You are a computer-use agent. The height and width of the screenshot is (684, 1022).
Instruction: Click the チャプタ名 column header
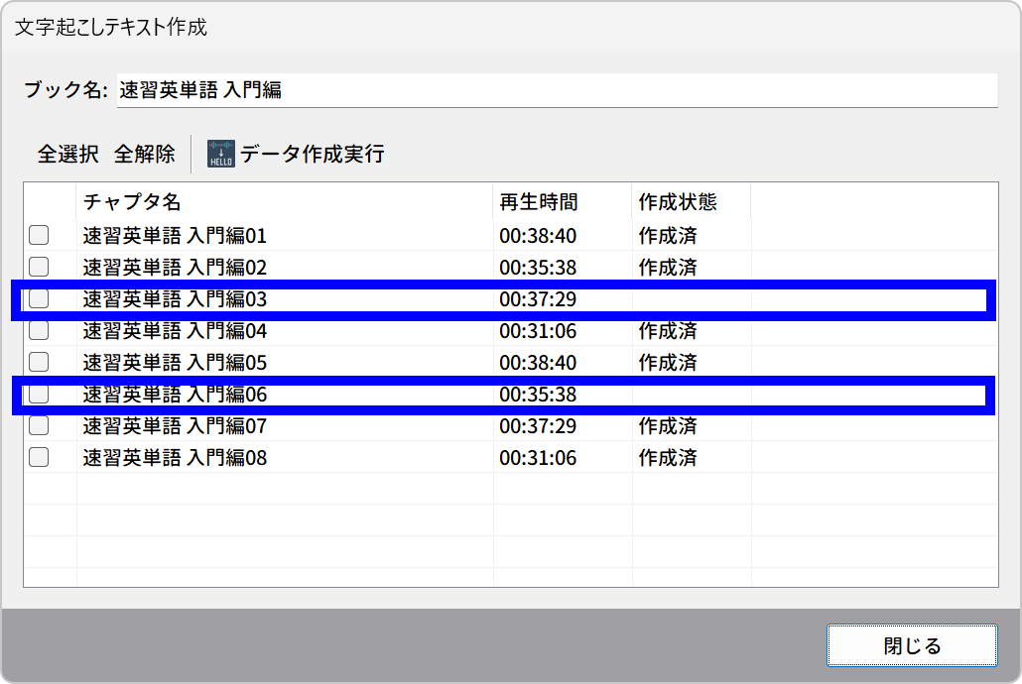[x=285, y=202]
